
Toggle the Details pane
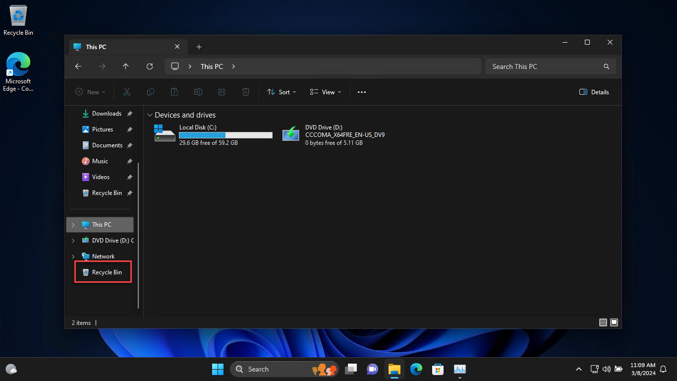click(594, 92)
